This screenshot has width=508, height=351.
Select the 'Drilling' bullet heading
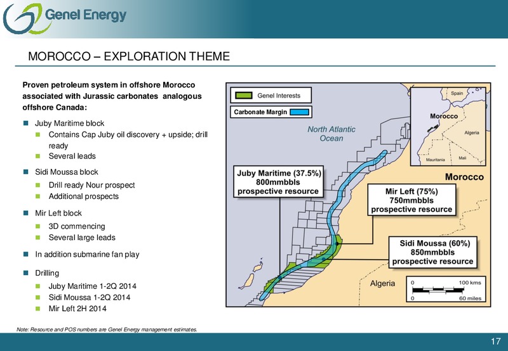[47, 273]
